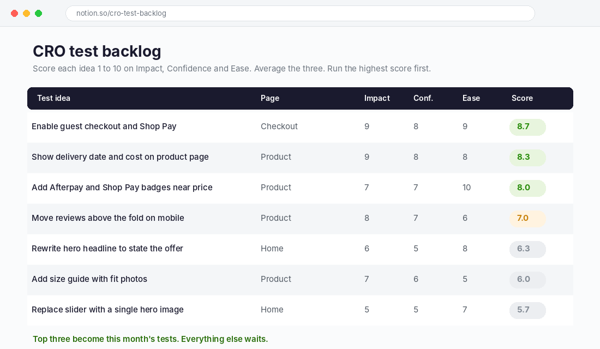Click the orange 7.0 score badge
This screenshot has width=600, height=349.
click(527, 219)
